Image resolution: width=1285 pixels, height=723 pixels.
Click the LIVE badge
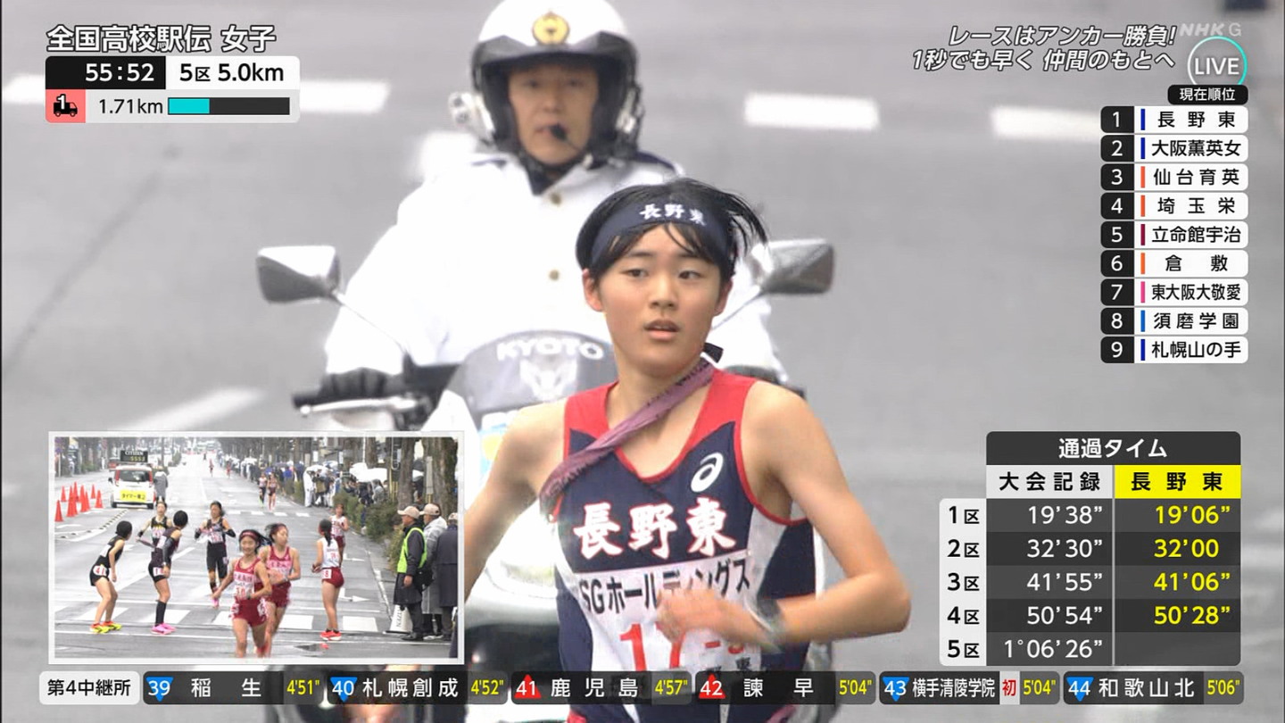pos(1217,67)
